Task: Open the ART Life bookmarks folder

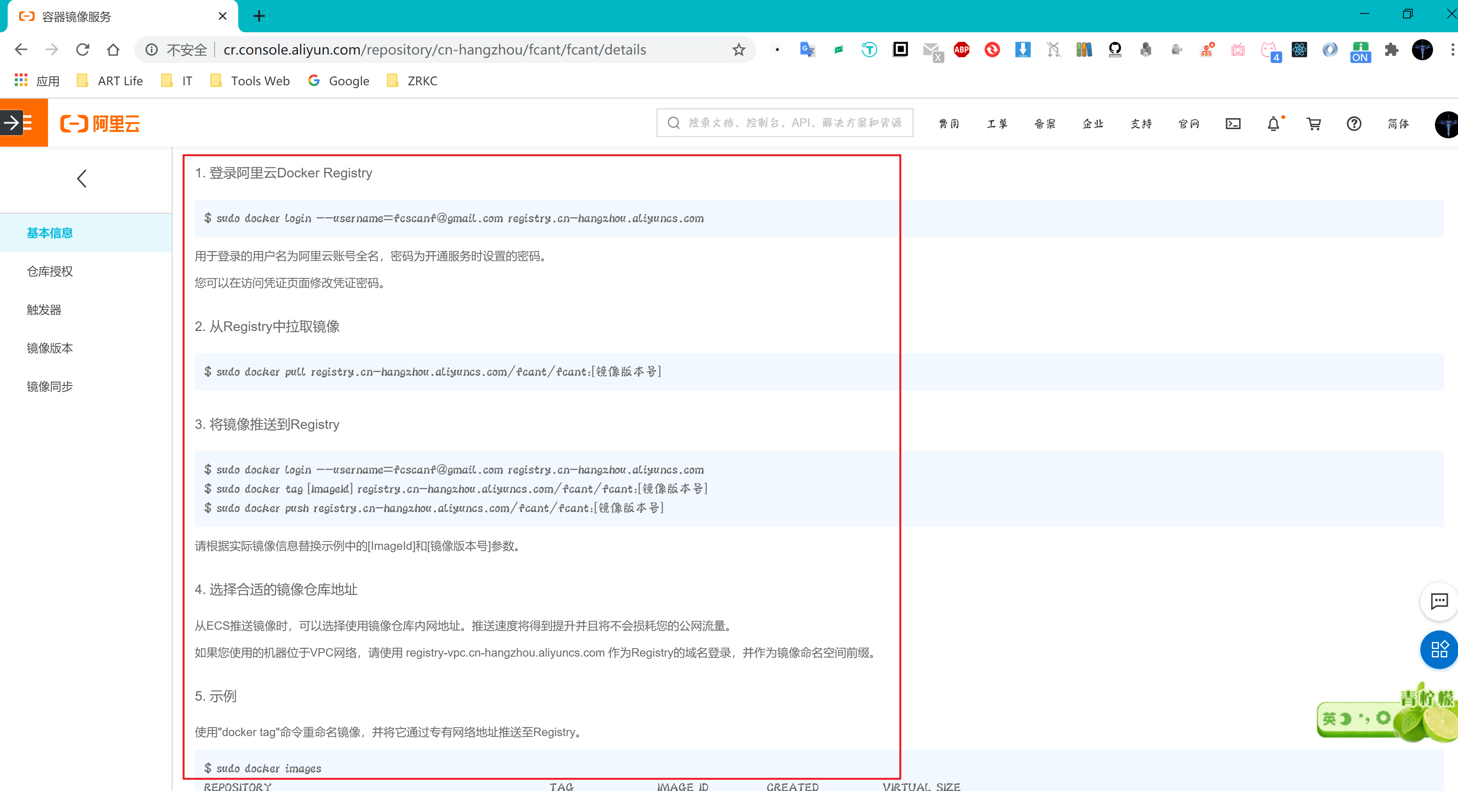Action: tap(110, 81)
